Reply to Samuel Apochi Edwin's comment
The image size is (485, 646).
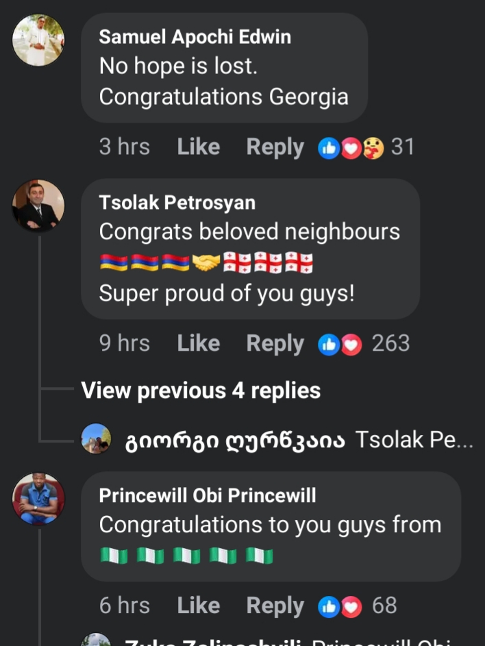pyautogui.click(x=275, y=147)
